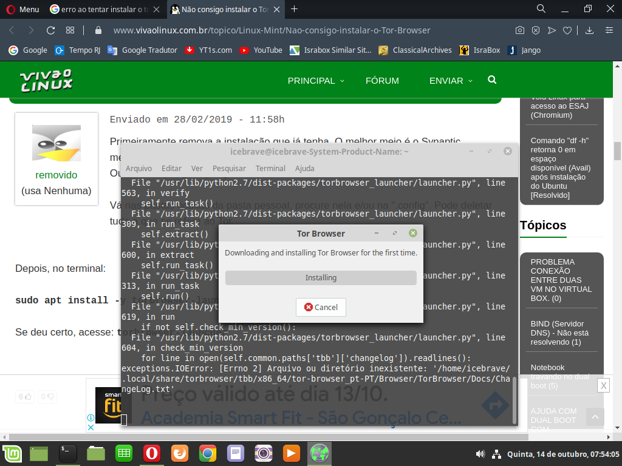Open terminal Ajuda menu

305,169
